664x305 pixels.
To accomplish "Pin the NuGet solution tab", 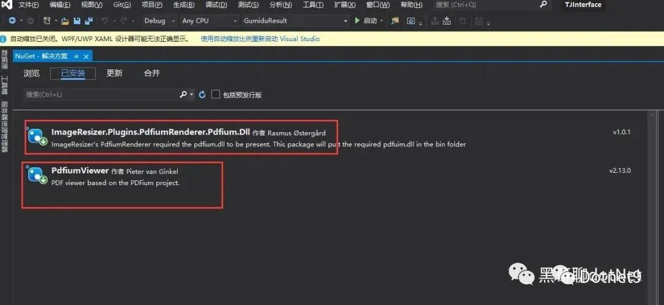I will coord(76,56).
